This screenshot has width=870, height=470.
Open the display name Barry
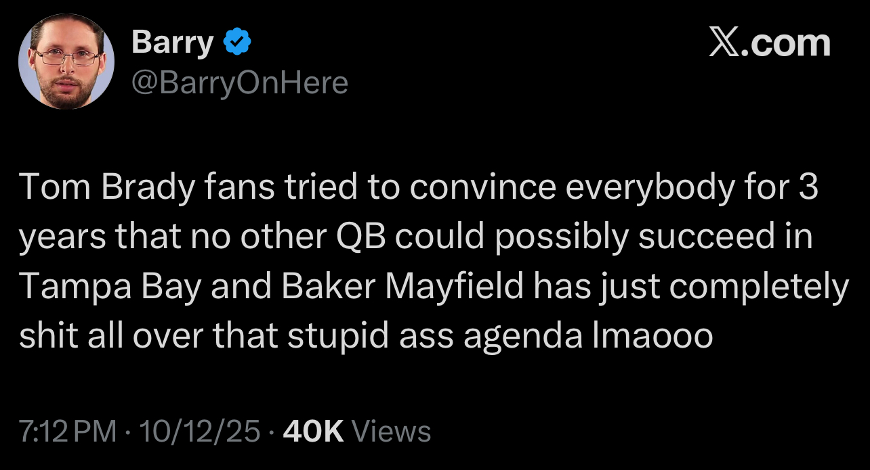click(x=172, y=43)
